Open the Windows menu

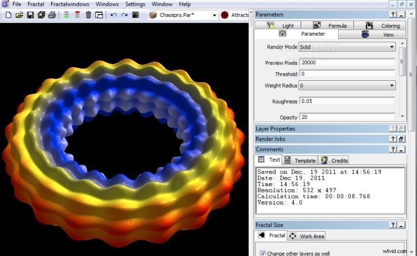tap(107, 4)
